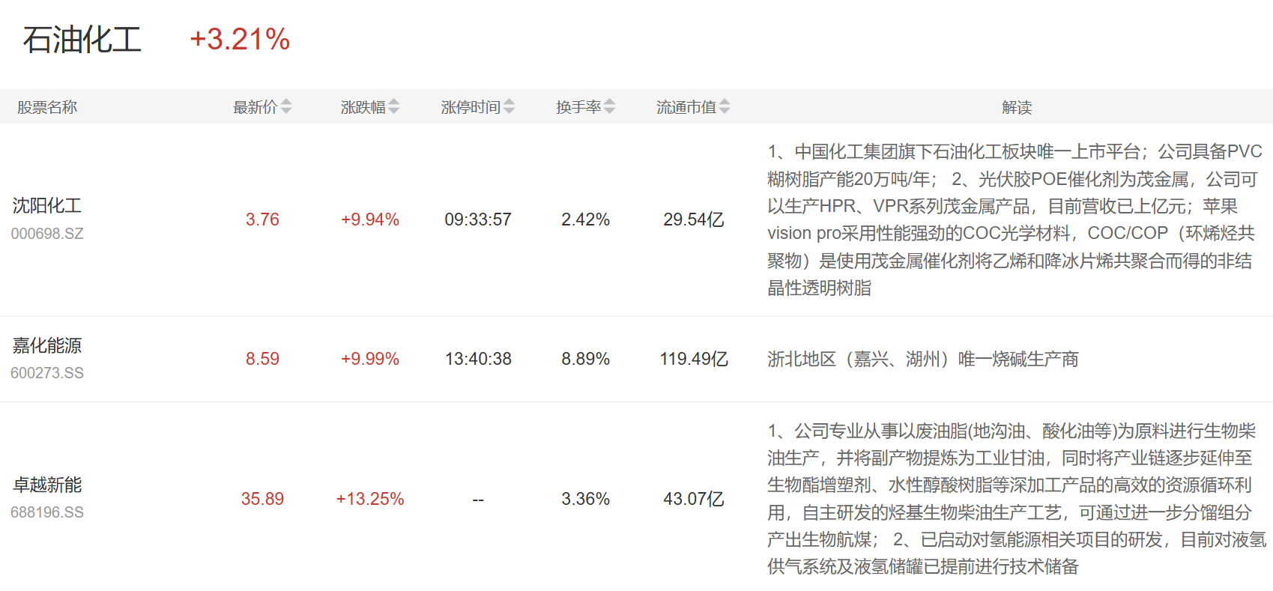Click the 石油化工 sector title
This screenshot has height=591, width=1273.
click(82, 40)
